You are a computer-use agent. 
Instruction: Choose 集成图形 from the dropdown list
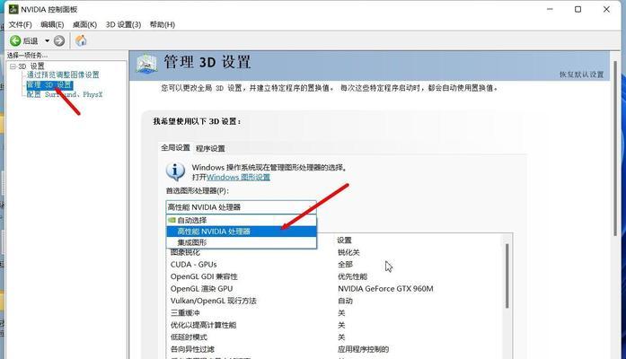241,242
